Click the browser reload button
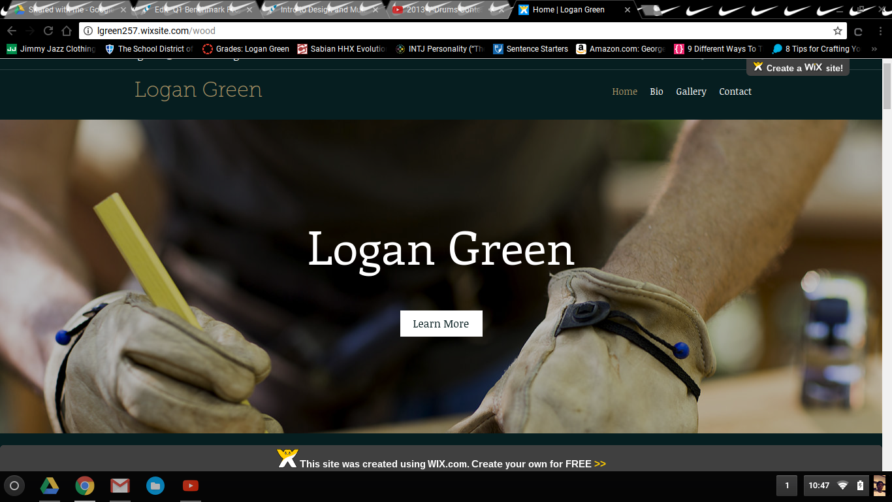 point(48,31)
